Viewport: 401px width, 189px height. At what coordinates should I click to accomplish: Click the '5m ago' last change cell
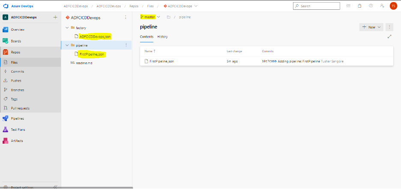tap(232, 61)
